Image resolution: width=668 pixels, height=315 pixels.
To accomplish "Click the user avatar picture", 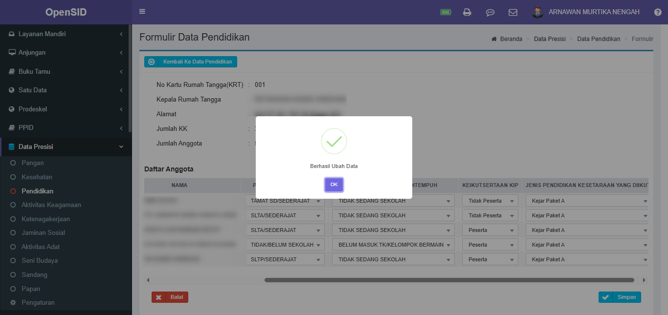I will [x=538, y=12].
